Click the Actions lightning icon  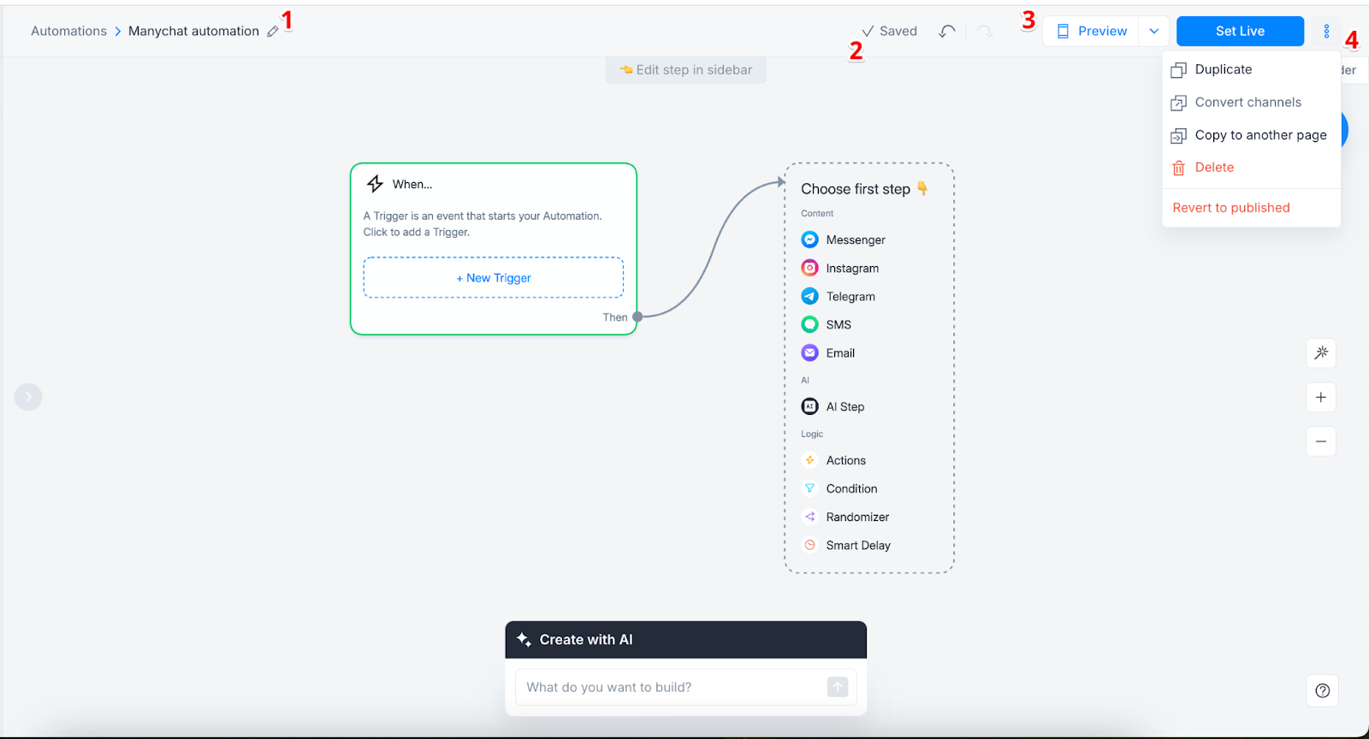809,460
